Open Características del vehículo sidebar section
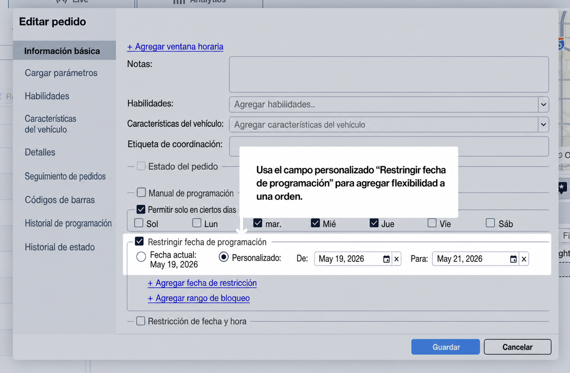 [50, 124]
